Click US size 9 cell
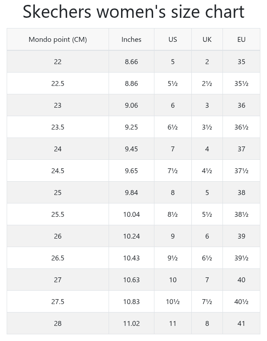 173,236
